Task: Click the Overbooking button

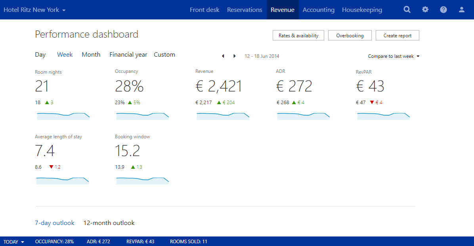Action: (x=350, y=35)
